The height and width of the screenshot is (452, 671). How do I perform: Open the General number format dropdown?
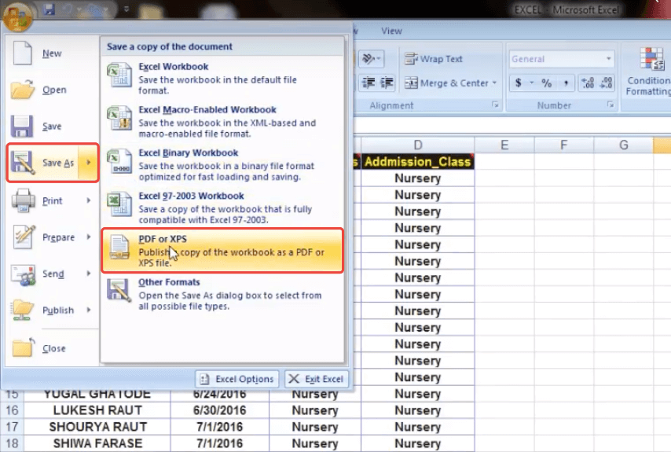click(609, 59)
